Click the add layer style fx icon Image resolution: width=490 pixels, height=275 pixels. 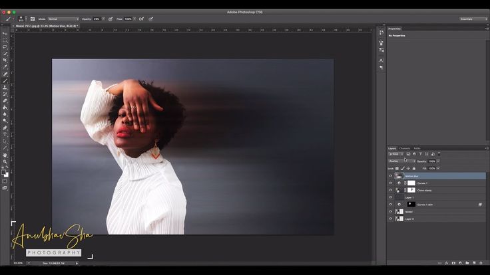[446, 262]
